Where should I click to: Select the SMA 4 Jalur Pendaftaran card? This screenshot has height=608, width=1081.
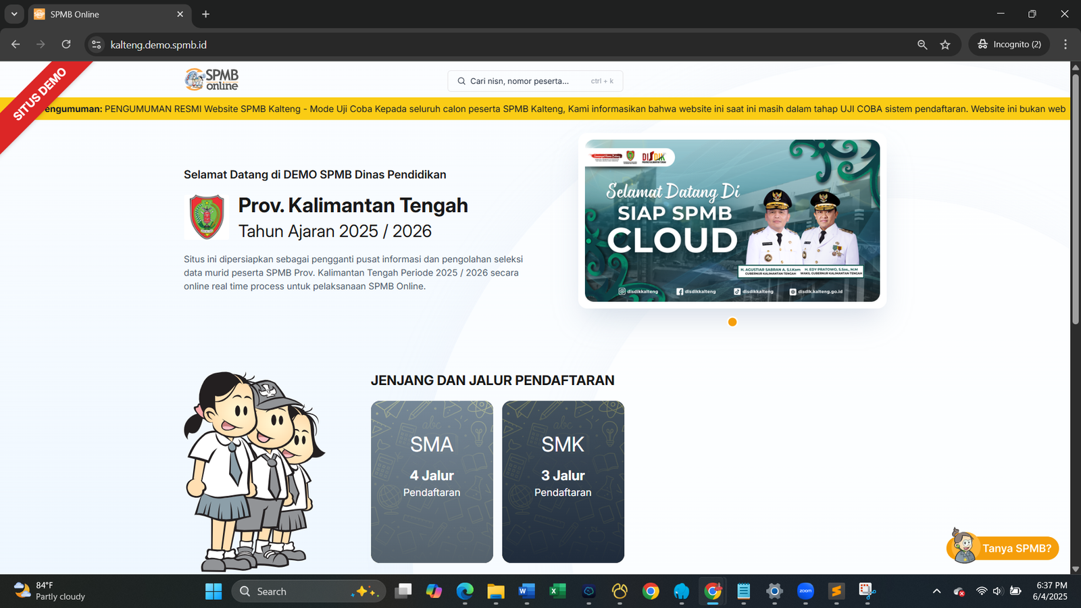[x=432, y=482]
